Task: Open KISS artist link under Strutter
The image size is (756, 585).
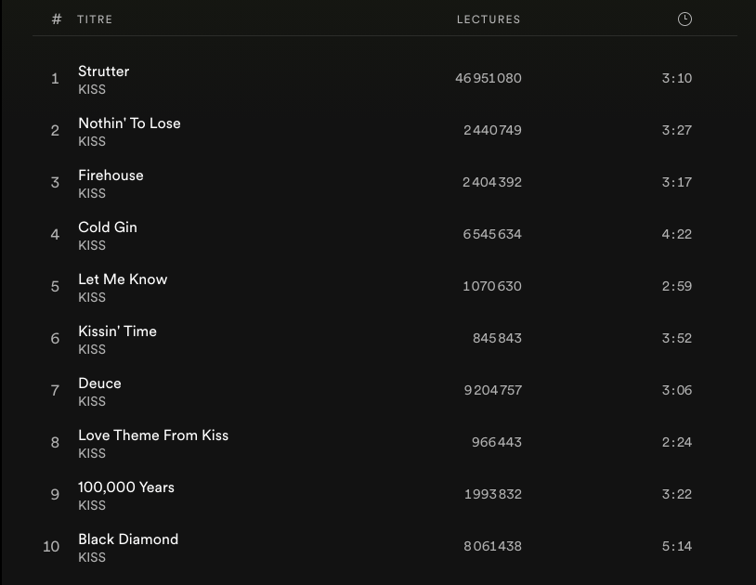Action: [92, 90]
